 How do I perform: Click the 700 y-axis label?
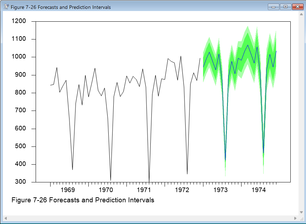(x=20, y=111)
